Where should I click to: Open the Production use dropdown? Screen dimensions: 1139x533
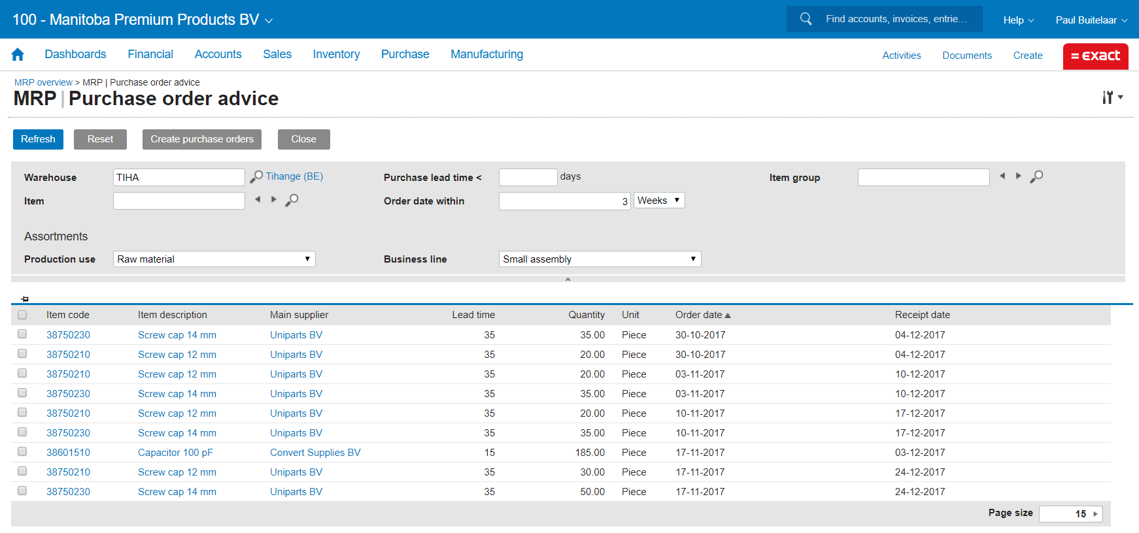214,259
